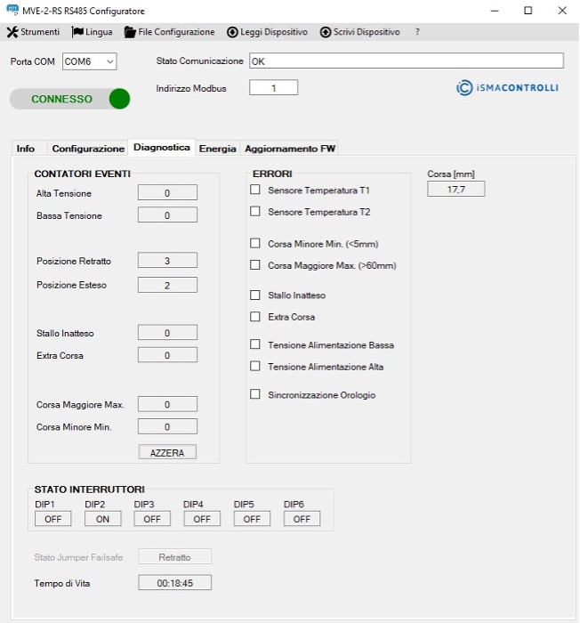
Task: Open the Strumenti tools menu icon
Action: 12,32
